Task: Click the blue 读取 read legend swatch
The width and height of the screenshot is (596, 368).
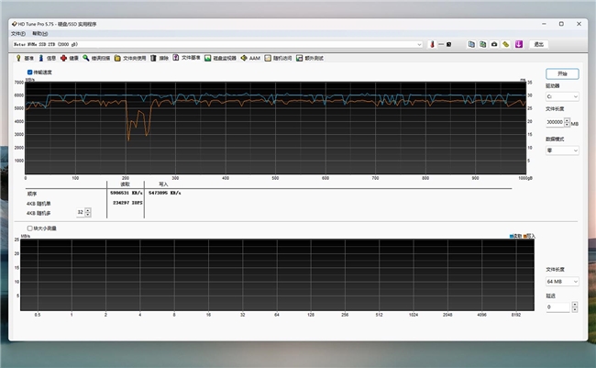Action: 512,237
